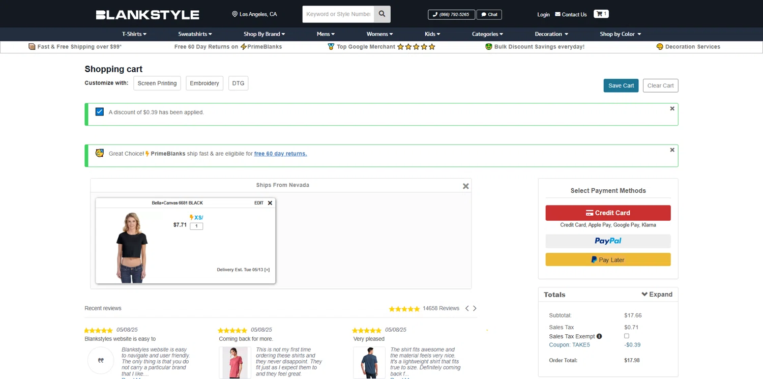The image size is (763, 379).
Task: Open the T-Shirts menu
Action: tap(134, 34)
